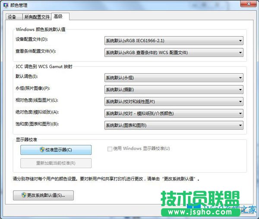Click 查看条件配置文件(V) label
The width and height of the screenshot is (259, 219).
[x=36, y=51]
